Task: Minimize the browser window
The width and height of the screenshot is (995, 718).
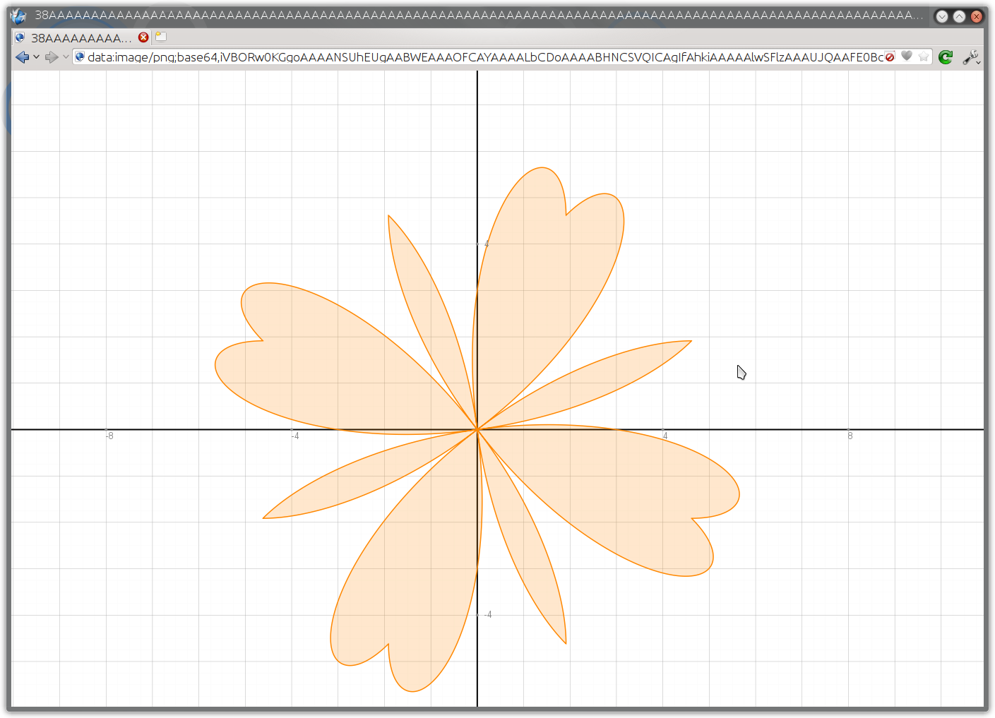Action: 942,16
